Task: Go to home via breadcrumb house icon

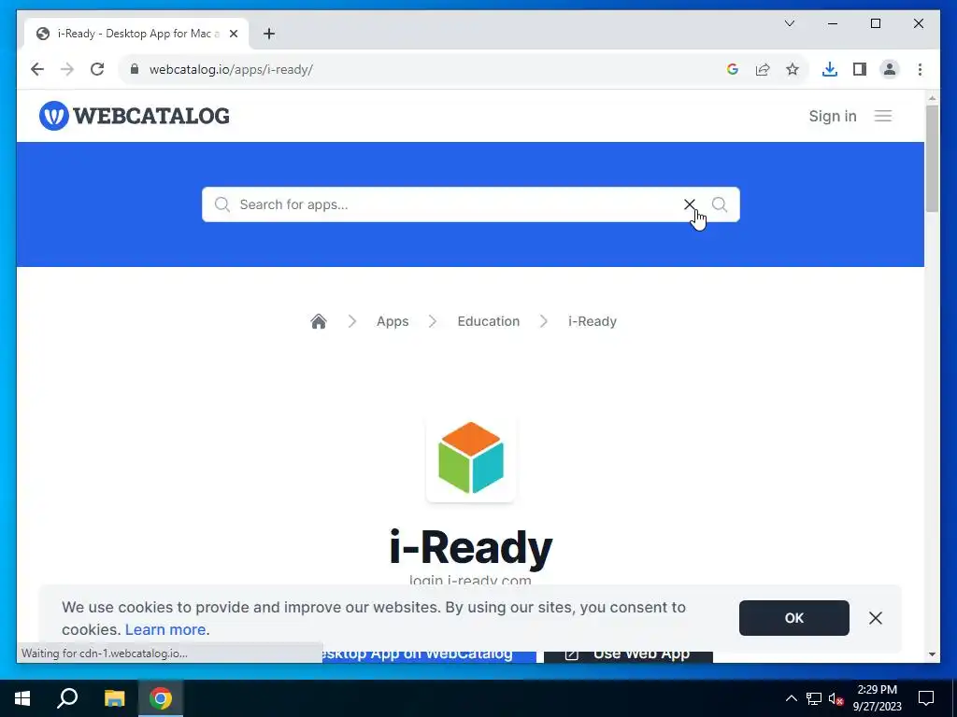Action: [x=319, y=321]
